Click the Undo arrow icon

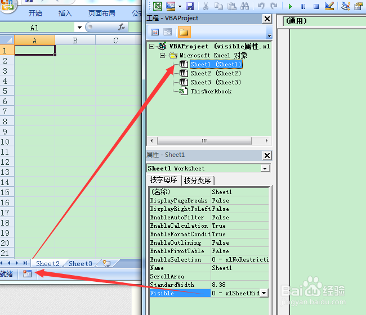coord(261,6)
